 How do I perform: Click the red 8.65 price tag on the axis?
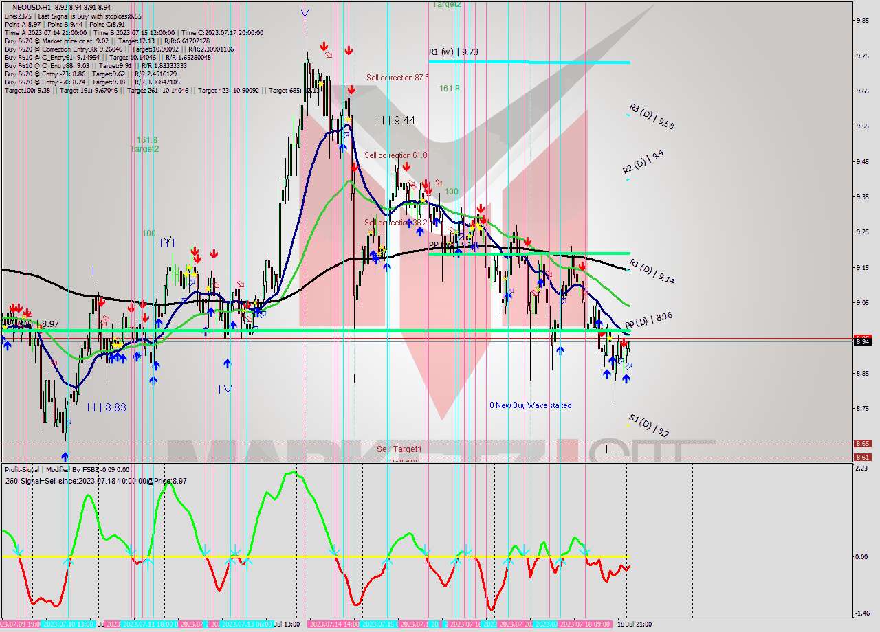coord(862,444)
